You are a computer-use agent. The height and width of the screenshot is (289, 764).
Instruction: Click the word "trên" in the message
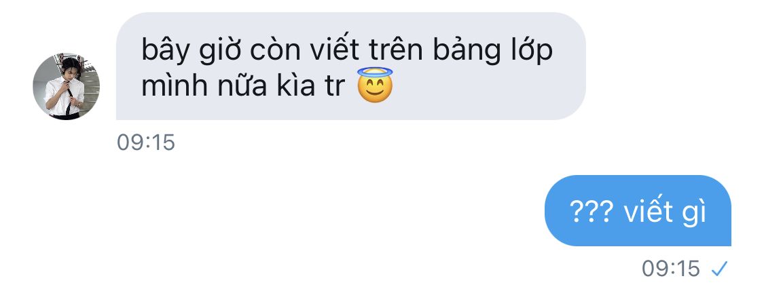point(393,50)
